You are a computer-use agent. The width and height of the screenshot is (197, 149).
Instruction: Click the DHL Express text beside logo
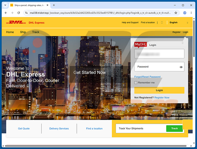tap(37, 23)
